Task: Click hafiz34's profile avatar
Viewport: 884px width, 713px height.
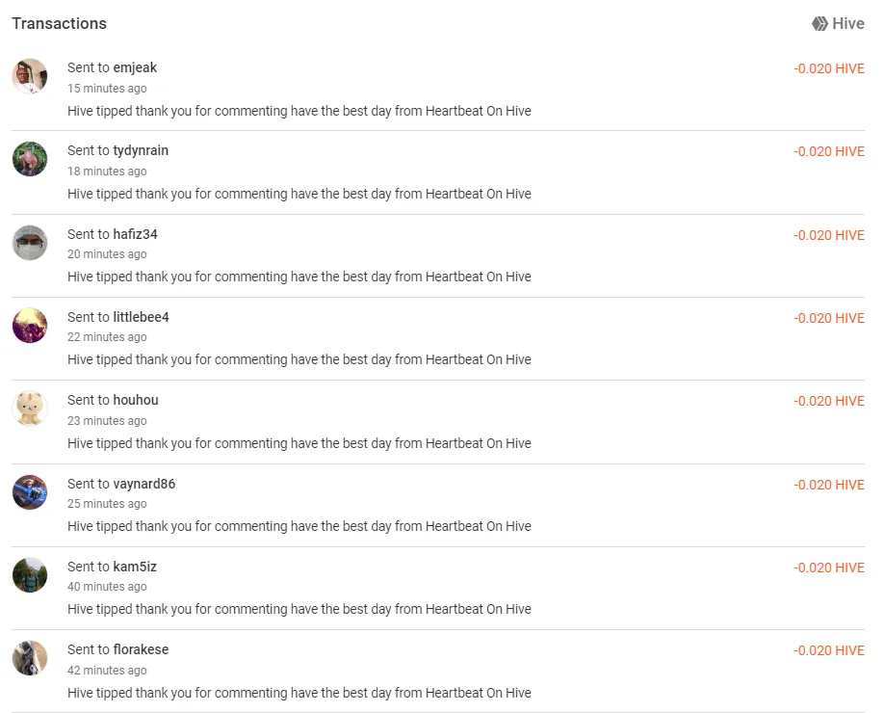Action: pos(30,242)
